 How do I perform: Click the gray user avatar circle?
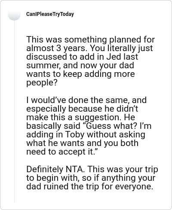point(14,14)
